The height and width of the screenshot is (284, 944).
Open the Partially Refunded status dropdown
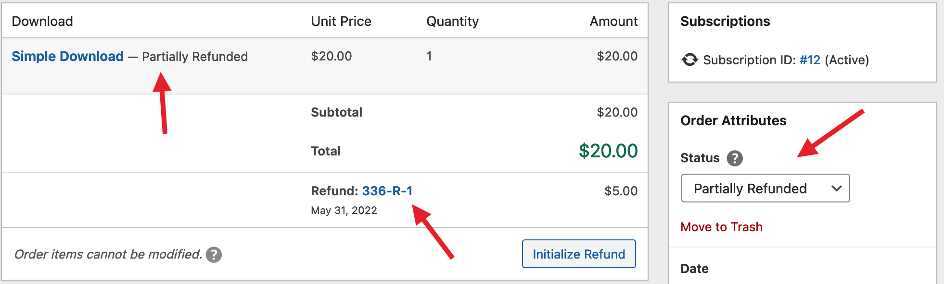(x=765, y=188)
